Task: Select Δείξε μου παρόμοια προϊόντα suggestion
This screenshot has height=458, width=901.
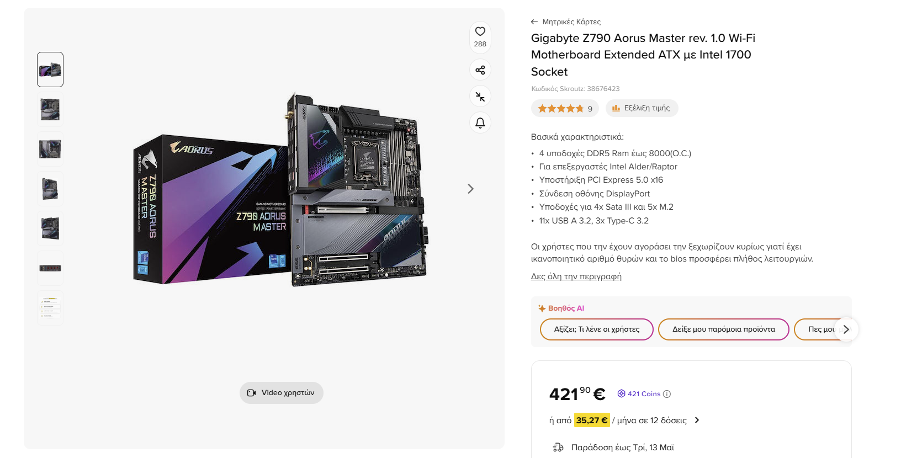Action: 723,329
